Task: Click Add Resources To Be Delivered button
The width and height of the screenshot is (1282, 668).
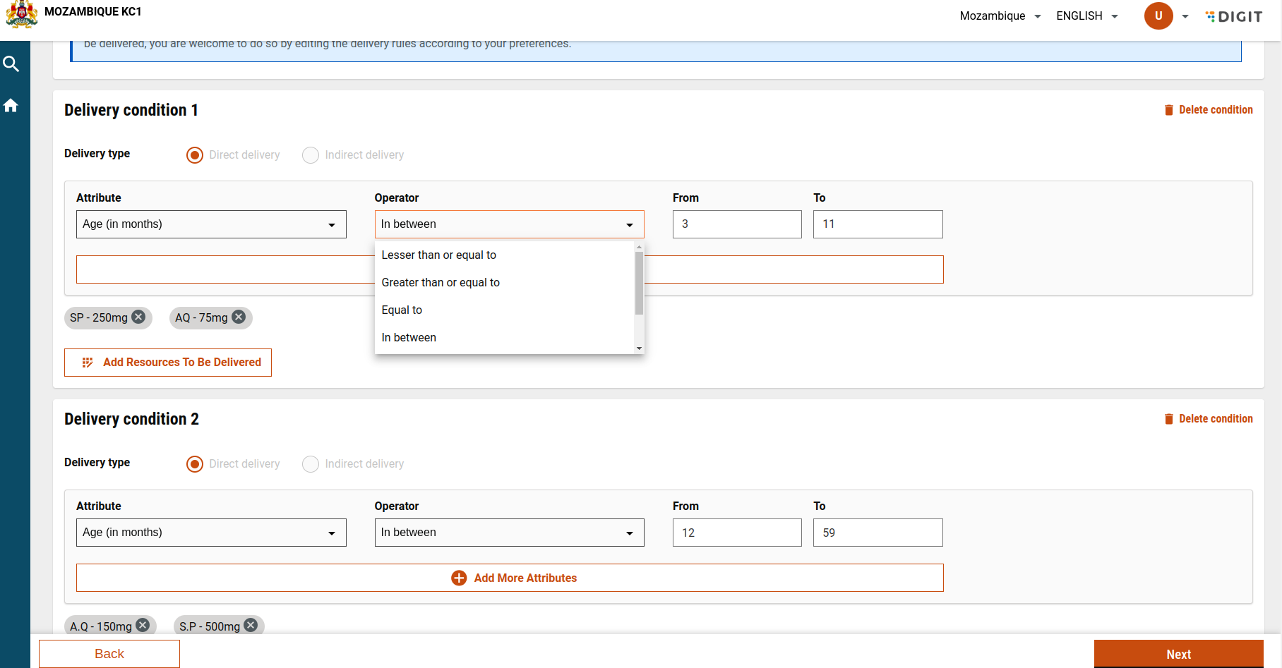Action: [x=168, y=363]
